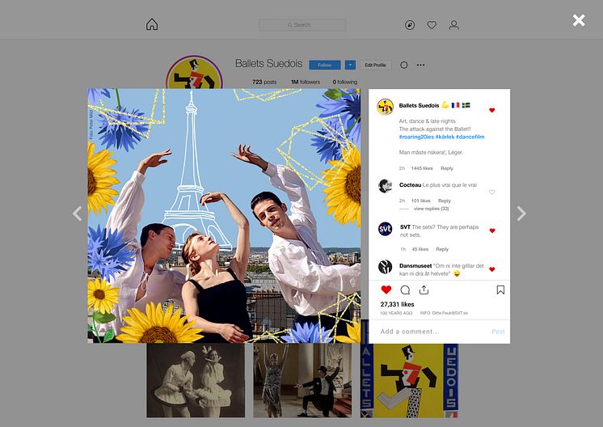The image size is (603, 427).
Task: Open the 0 following list
Action: tap(345, 82)
